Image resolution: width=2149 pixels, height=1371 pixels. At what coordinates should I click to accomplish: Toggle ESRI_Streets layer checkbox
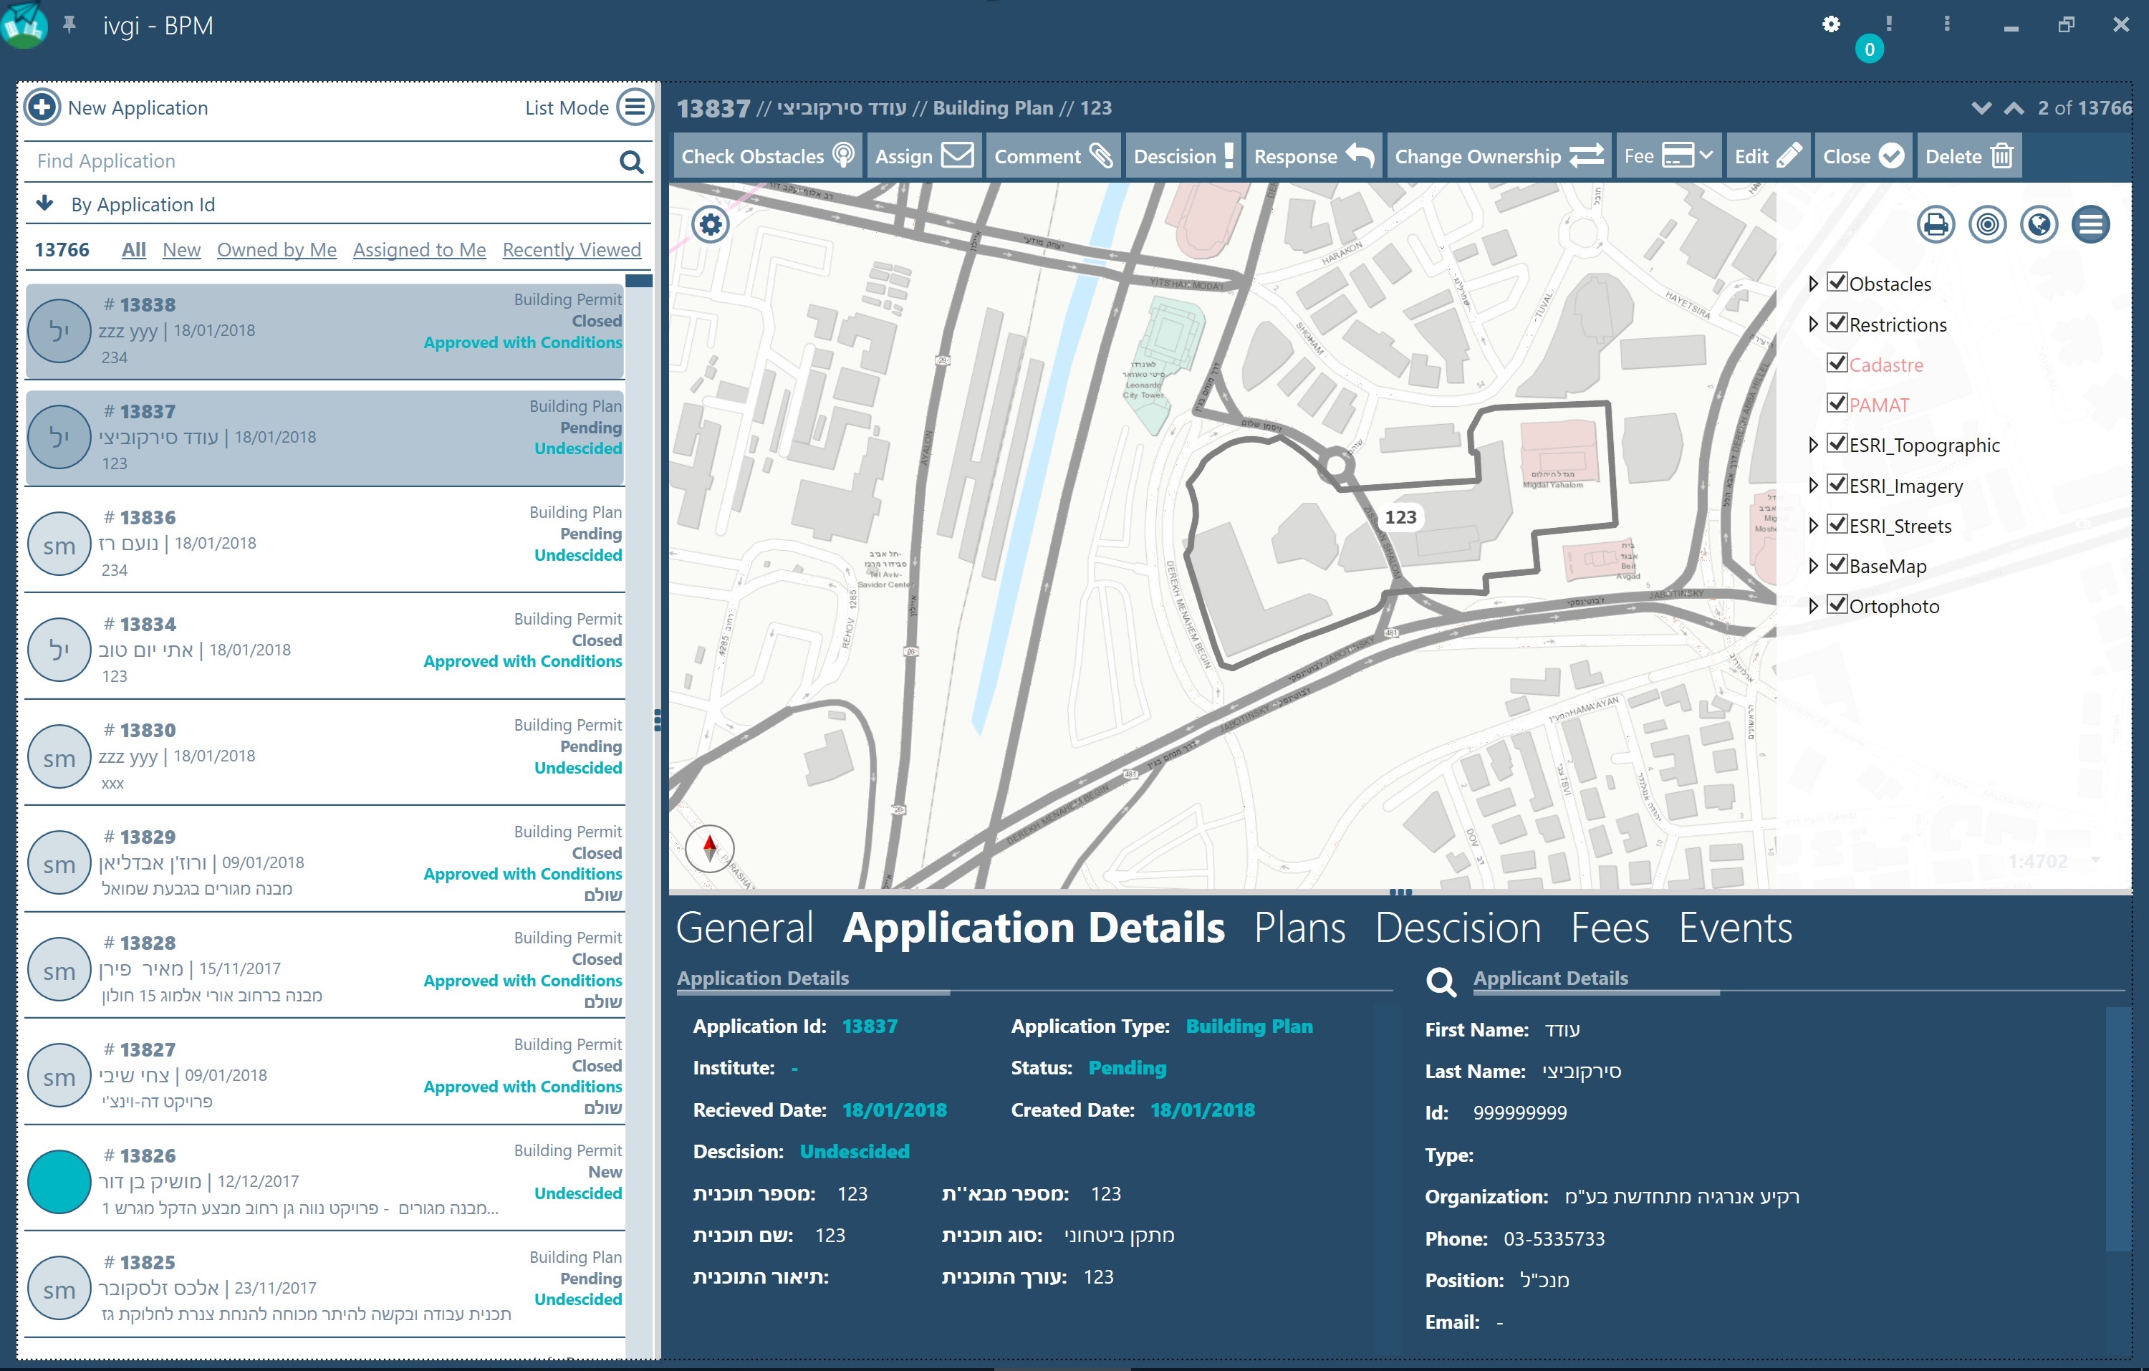pos(1837,525)
